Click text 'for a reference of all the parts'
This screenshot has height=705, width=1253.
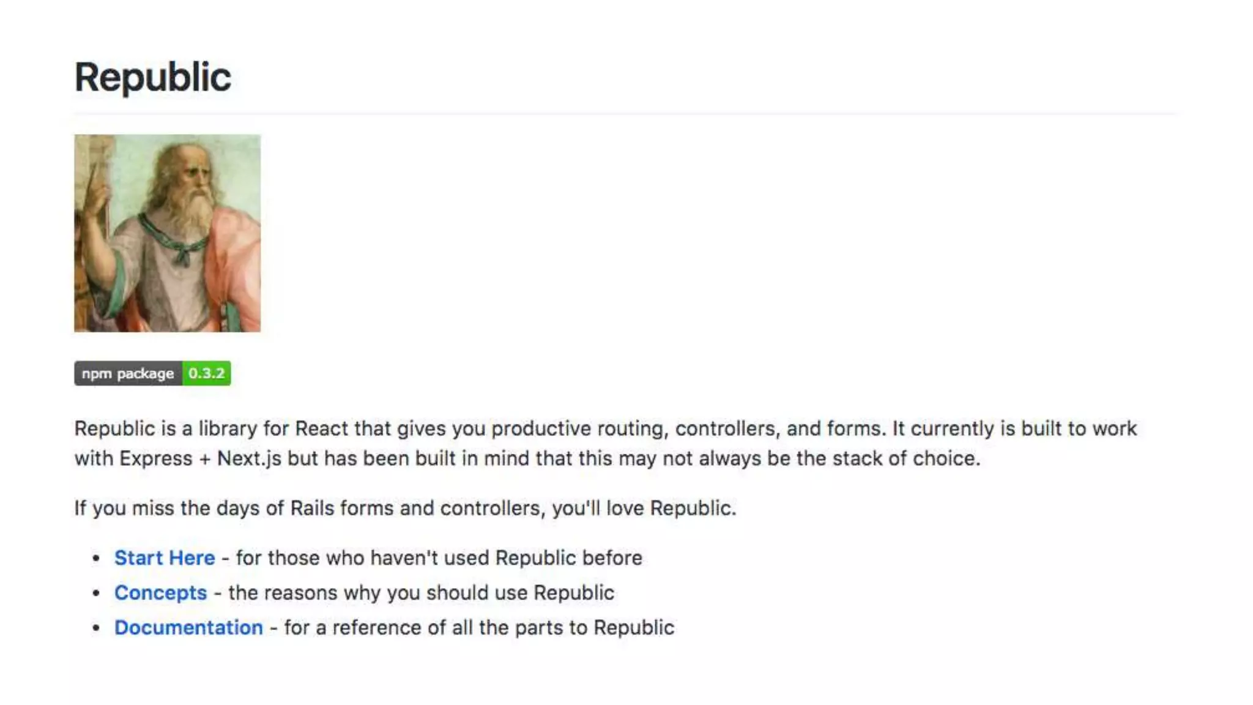[x=427, y=628]
